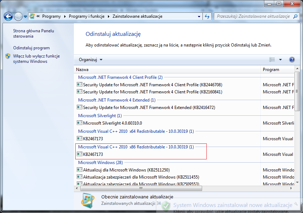This screenshot has width=303, height=213.
Task: Select Aktualizuj dla Microsoft Windows (KB2511250)
Action: (x=126, y=170)
